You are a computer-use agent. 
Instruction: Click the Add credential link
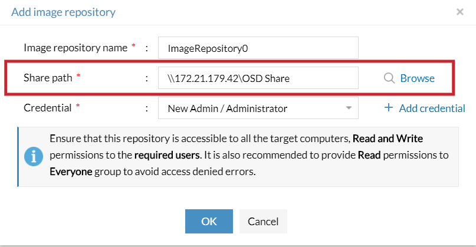click(x=432, y=108)
